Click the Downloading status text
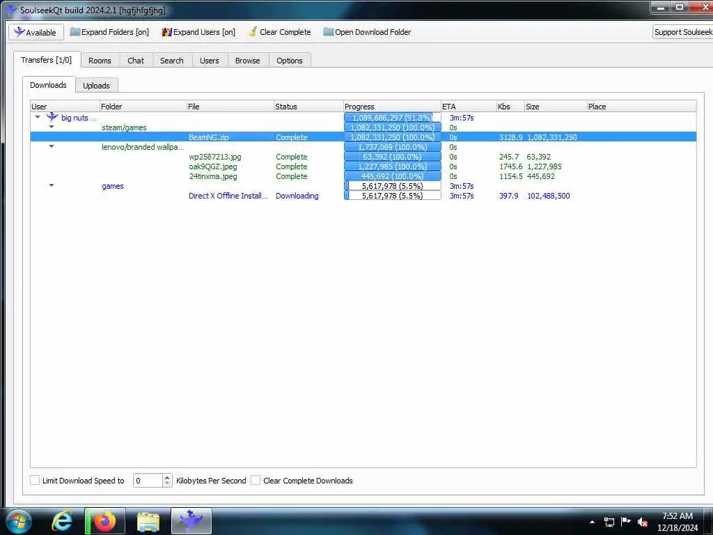This screenshot has height=535, width=713. (297, 196)
